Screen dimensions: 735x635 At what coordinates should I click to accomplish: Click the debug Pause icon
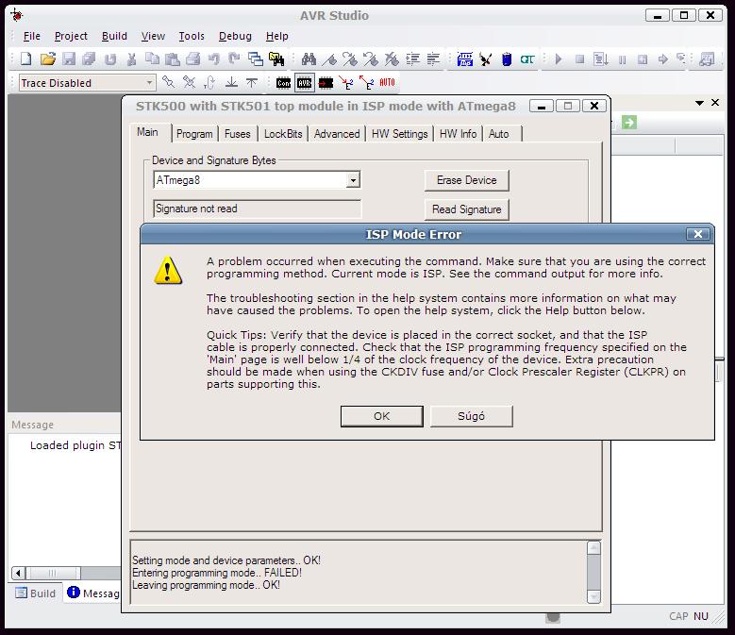coord(622,59)
